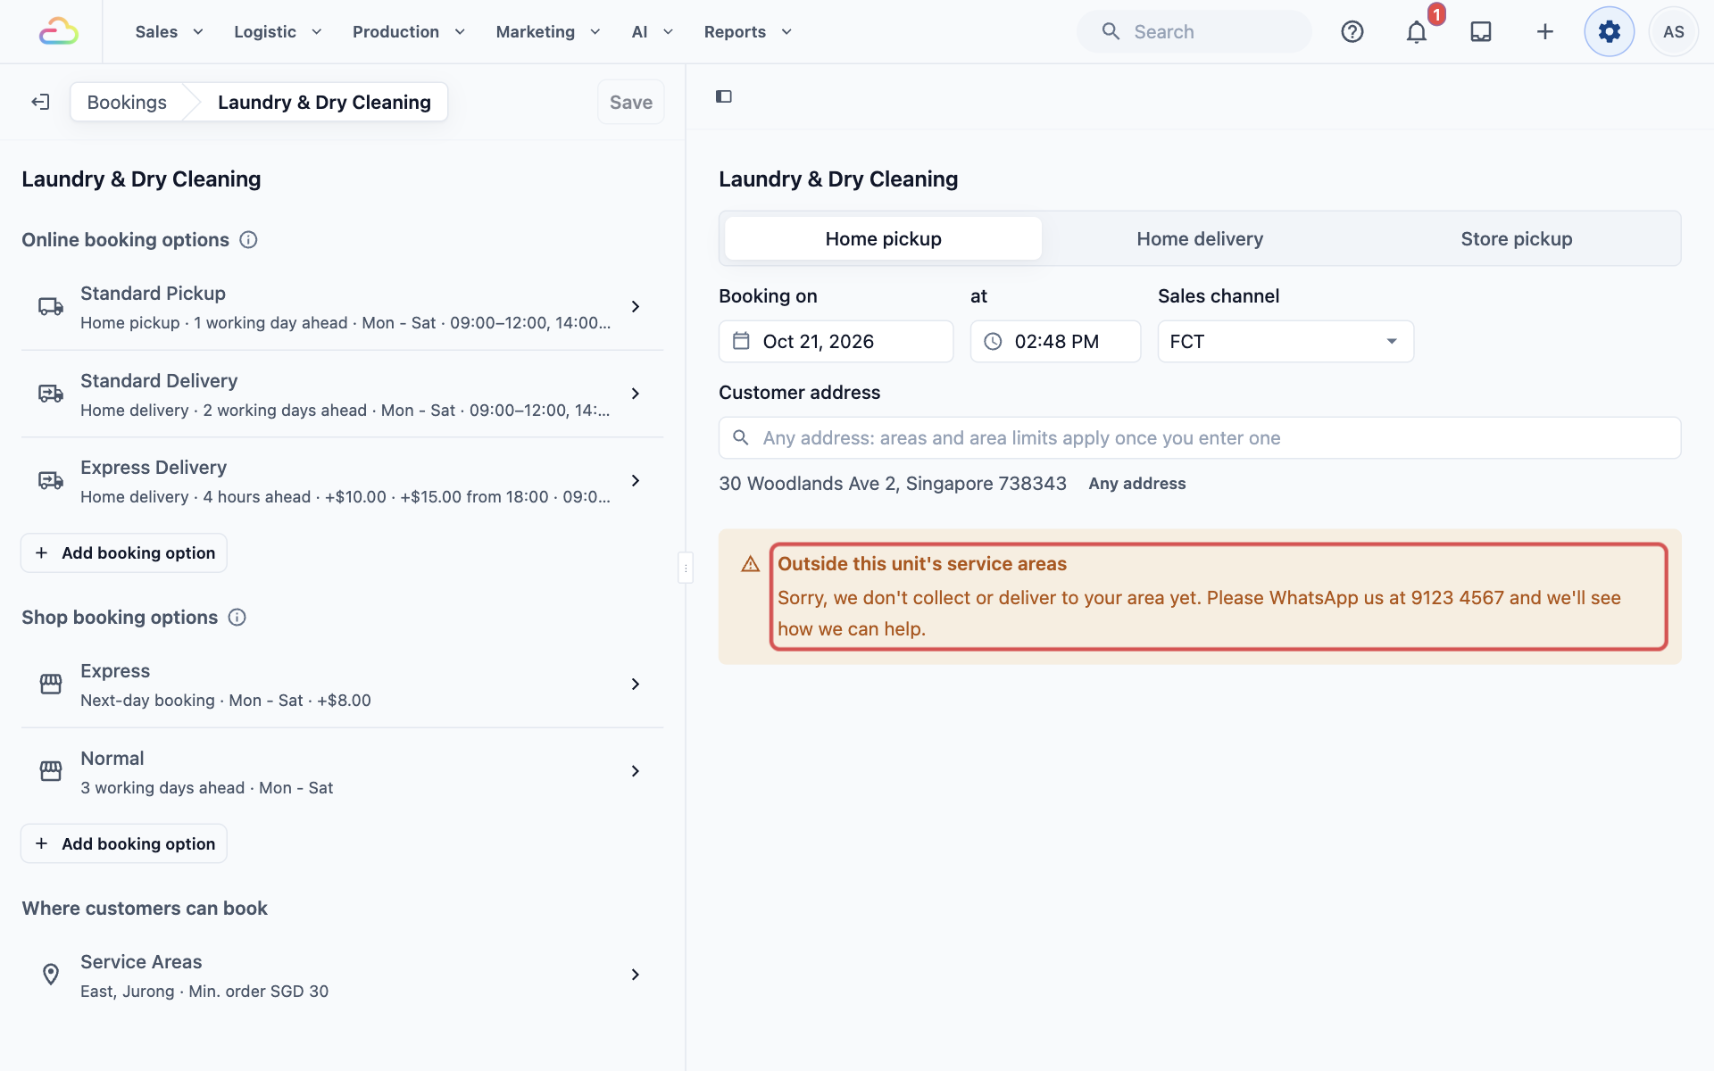Add booking option under Shop booking options

(x=124, y=844)
